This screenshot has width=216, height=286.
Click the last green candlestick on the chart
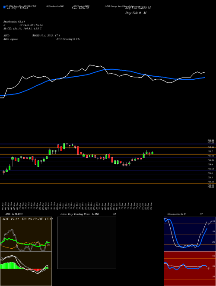[x=152, y=153]
